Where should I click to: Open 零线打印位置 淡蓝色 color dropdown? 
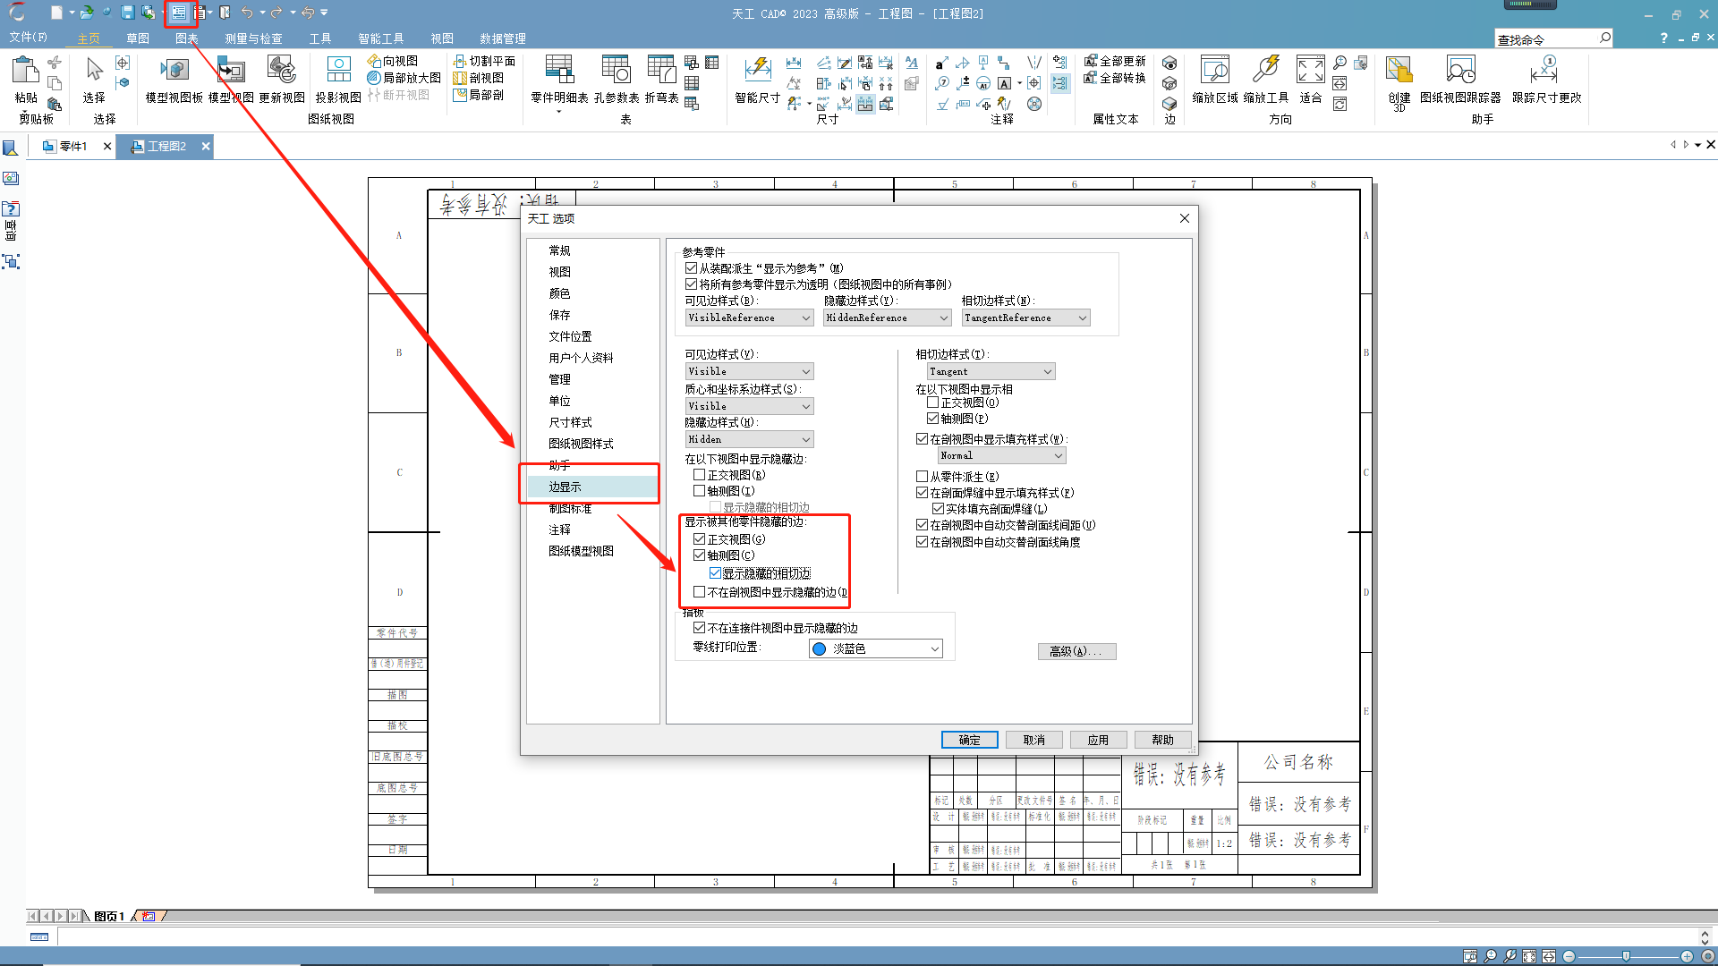(x=876, y=649)
